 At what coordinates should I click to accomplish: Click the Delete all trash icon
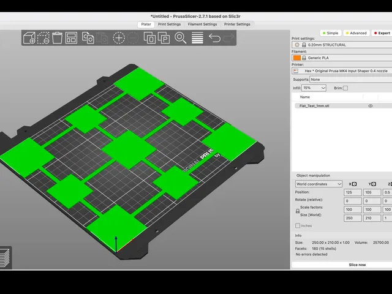click(x=57, y=38)
